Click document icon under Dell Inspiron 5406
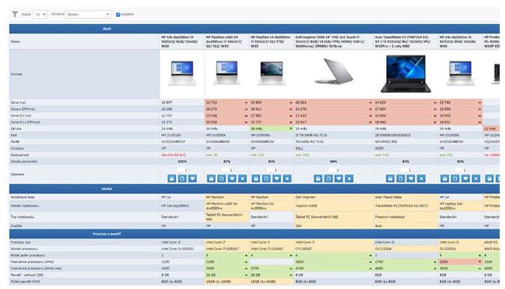The height and width of the screenshot is (289, 505). point(328,179)
